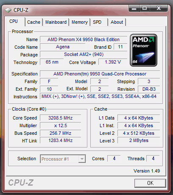
Task: Click the Core Speed value field
Action: click(61, 118)
